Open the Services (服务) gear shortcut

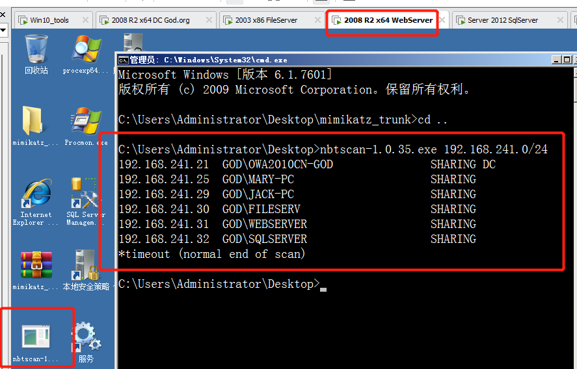click(86, 338)
